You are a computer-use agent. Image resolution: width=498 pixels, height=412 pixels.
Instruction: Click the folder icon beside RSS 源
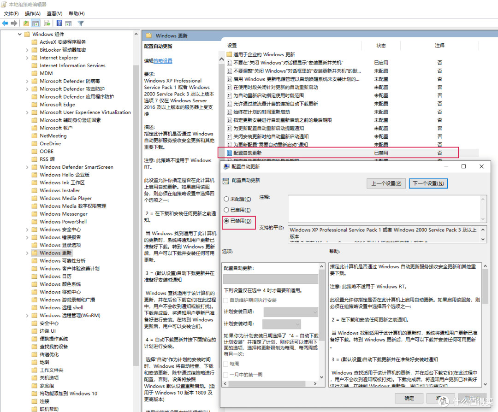35,159
